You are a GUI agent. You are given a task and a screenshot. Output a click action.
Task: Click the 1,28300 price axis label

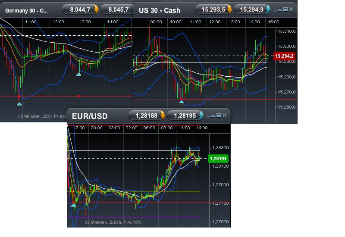point(220,147)
